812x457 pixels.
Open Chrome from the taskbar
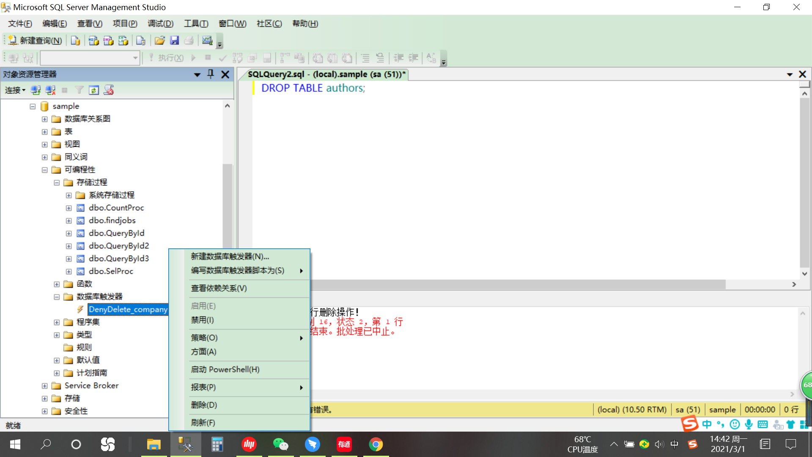point(376,444)
